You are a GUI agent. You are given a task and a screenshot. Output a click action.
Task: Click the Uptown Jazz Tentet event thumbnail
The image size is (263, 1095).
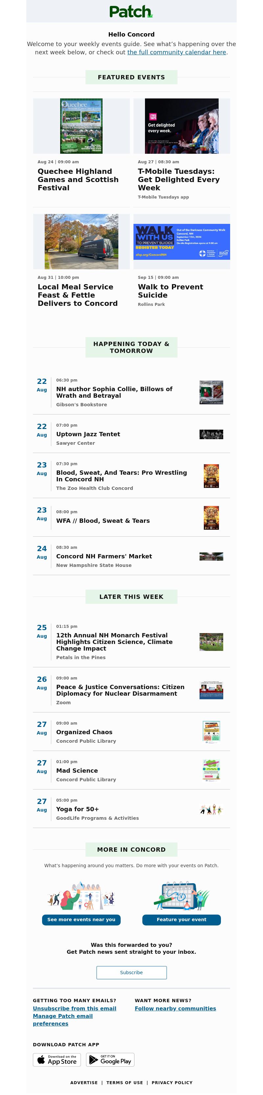pos(211,435)
